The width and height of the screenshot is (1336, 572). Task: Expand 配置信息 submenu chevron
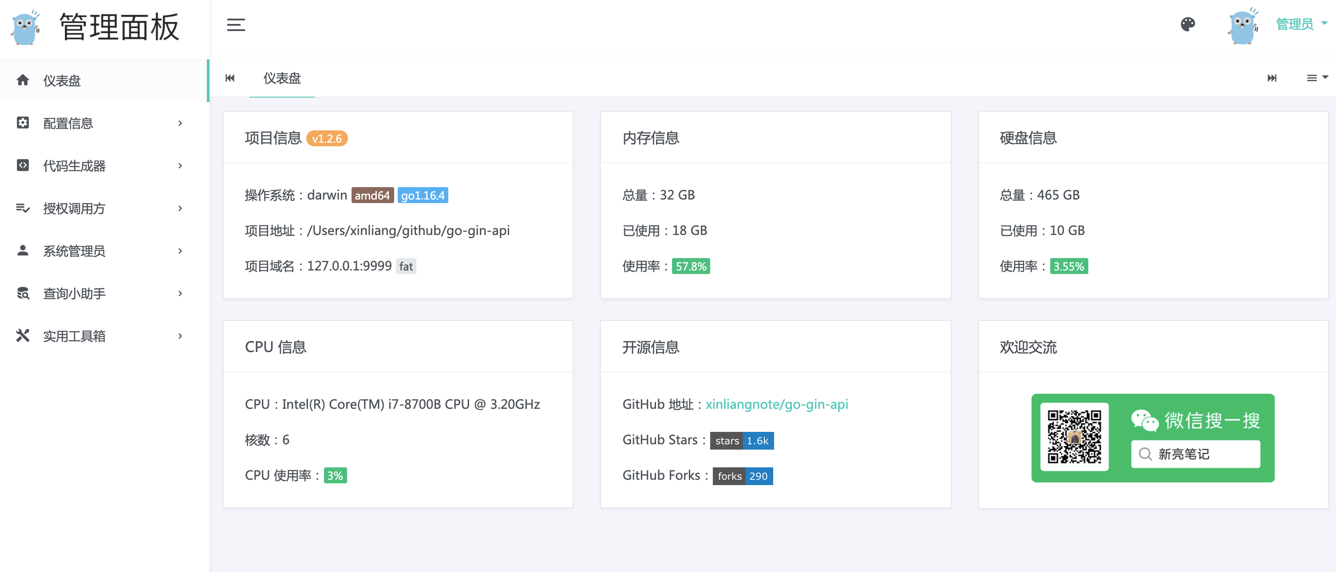click(181, 123)
